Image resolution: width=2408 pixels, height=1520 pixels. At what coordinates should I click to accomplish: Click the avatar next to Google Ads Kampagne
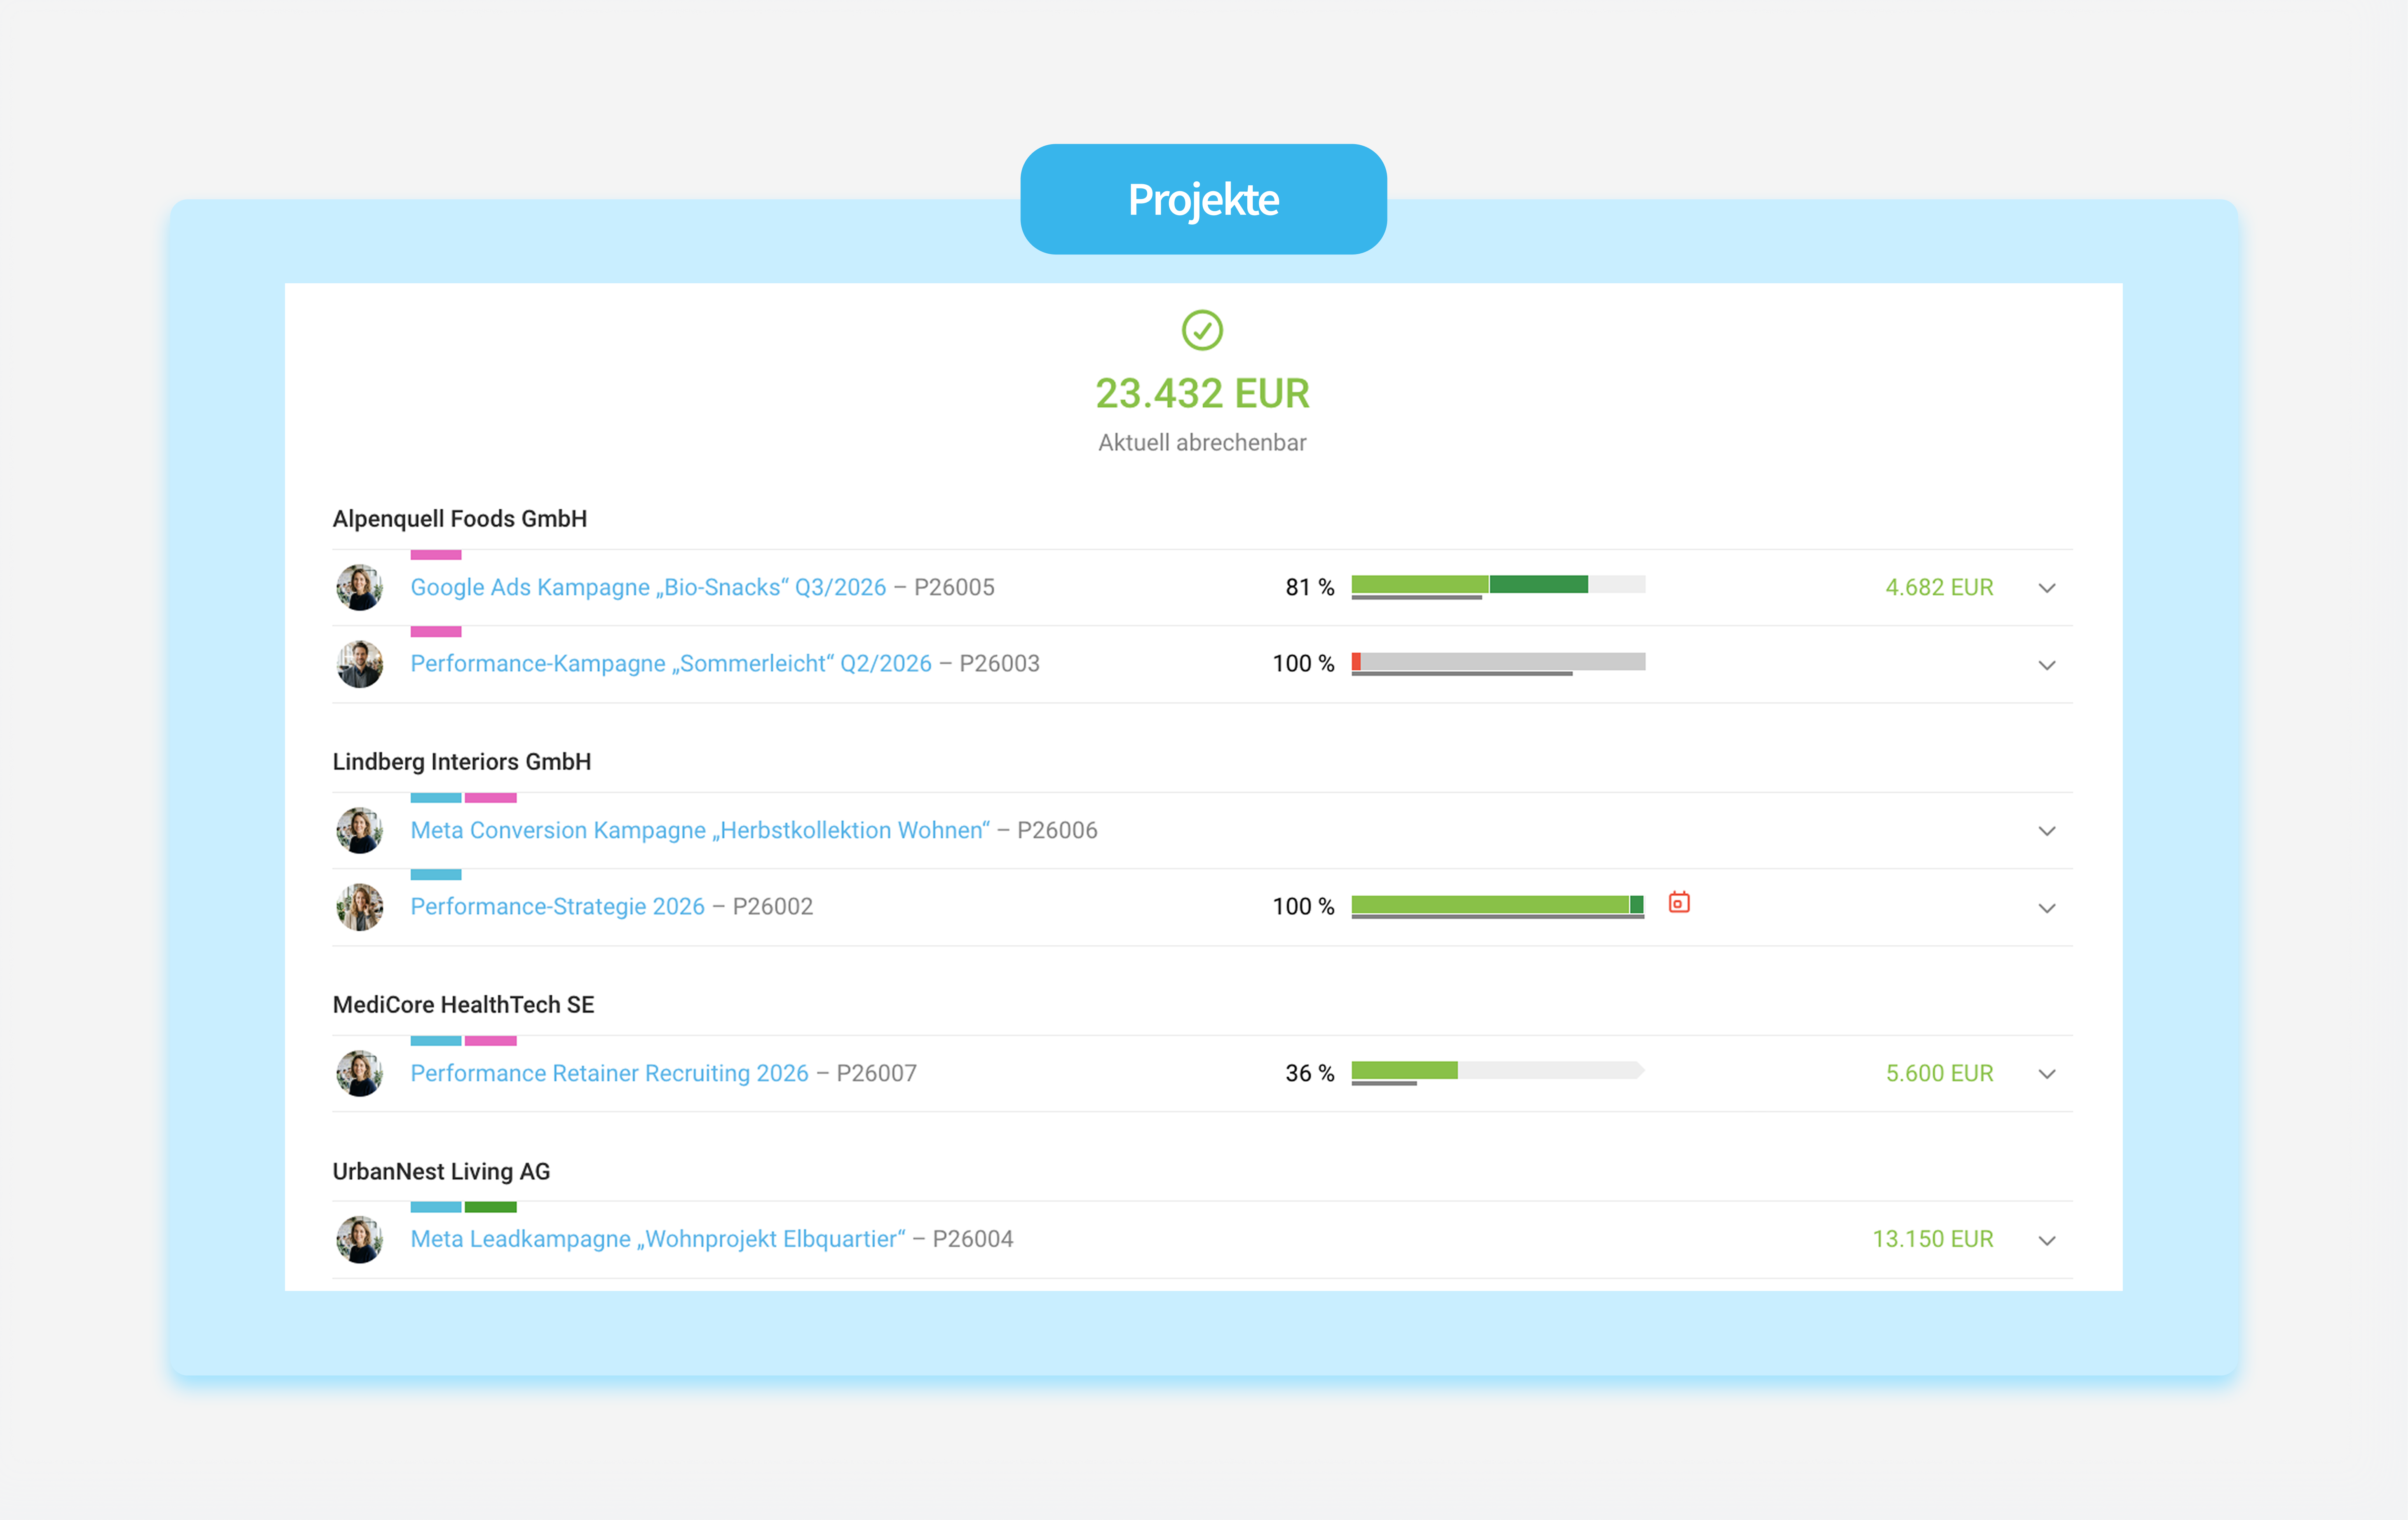[x=360, y=587]
